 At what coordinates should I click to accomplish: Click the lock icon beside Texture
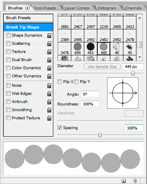(x=49, y=52)
